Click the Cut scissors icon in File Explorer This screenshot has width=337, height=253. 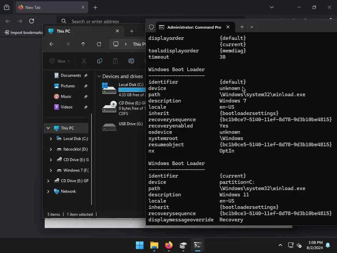(84, 61)
